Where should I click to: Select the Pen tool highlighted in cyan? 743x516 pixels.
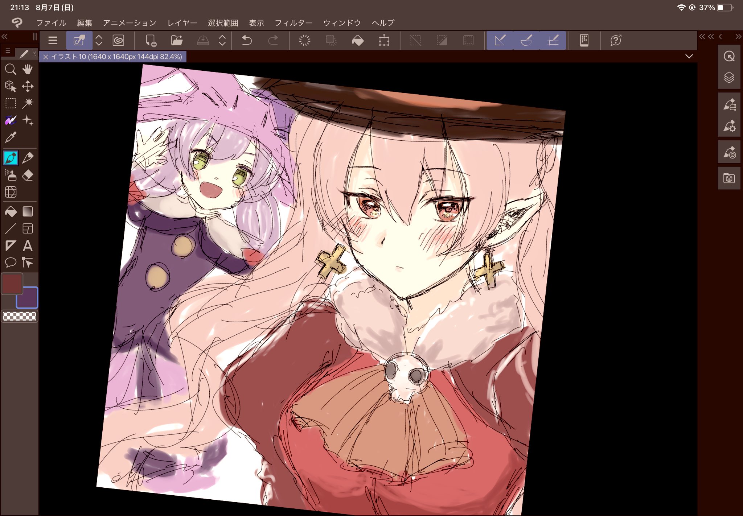(x=11, y=158)
